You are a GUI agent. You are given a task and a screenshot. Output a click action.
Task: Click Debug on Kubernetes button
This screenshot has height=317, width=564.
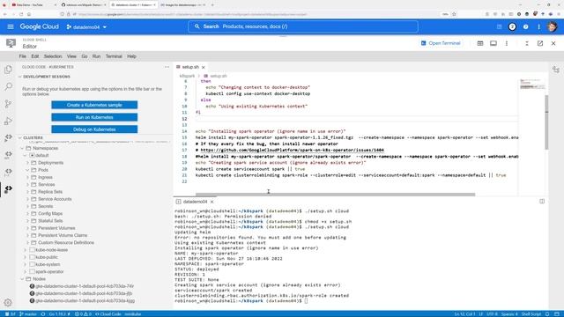click(x=94, y=129)
